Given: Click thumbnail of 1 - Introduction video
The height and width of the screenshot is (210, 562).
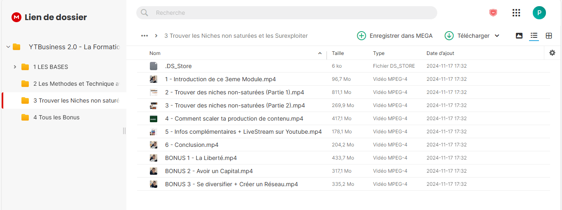Looking at the screenshot, I should pos(154,79).
